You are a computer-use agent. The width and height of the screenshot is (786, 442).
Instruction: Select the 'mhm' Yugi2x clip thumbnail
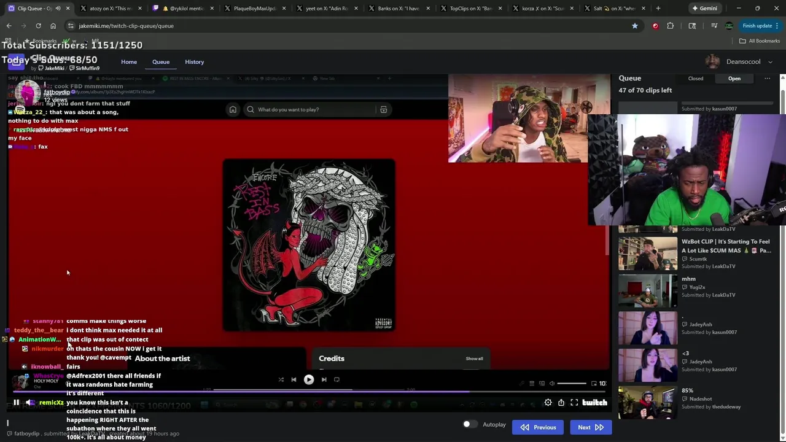[648, 290]
